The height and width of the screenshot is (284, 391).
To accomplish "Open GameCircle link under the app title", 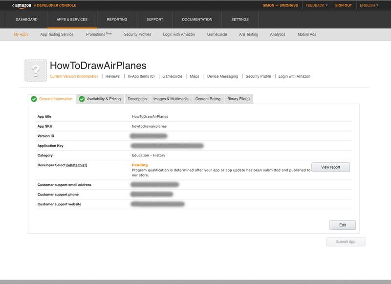I will point(173,76).
